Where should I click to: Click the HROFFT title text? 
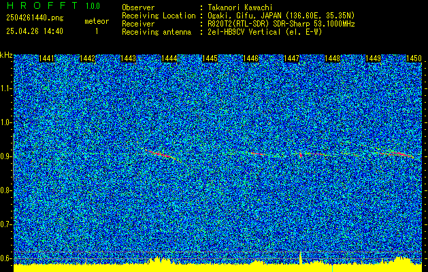[x=42, y=5]
